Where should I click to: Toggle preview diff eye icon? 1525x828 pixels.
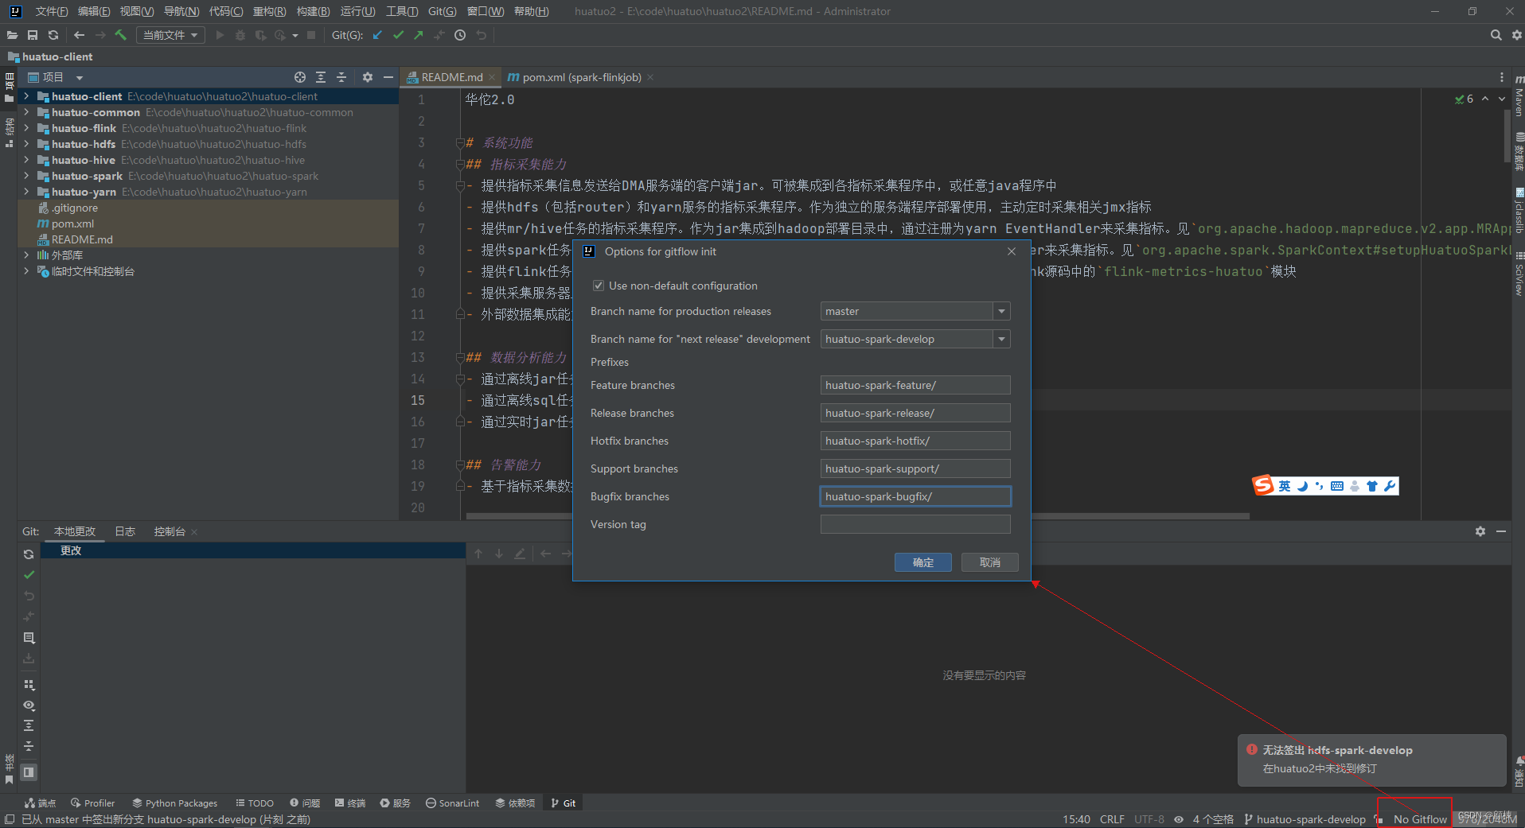pyautogui.click(x=29, y=706)
